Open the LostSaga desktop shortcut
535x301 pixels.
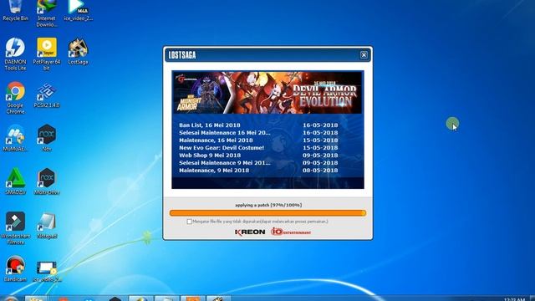(78, 50)
